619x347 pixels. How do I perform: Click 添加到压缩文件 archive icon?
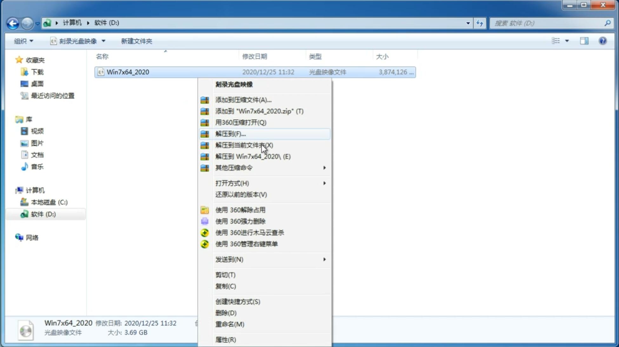pyautogui.click(x=205, y=100)
